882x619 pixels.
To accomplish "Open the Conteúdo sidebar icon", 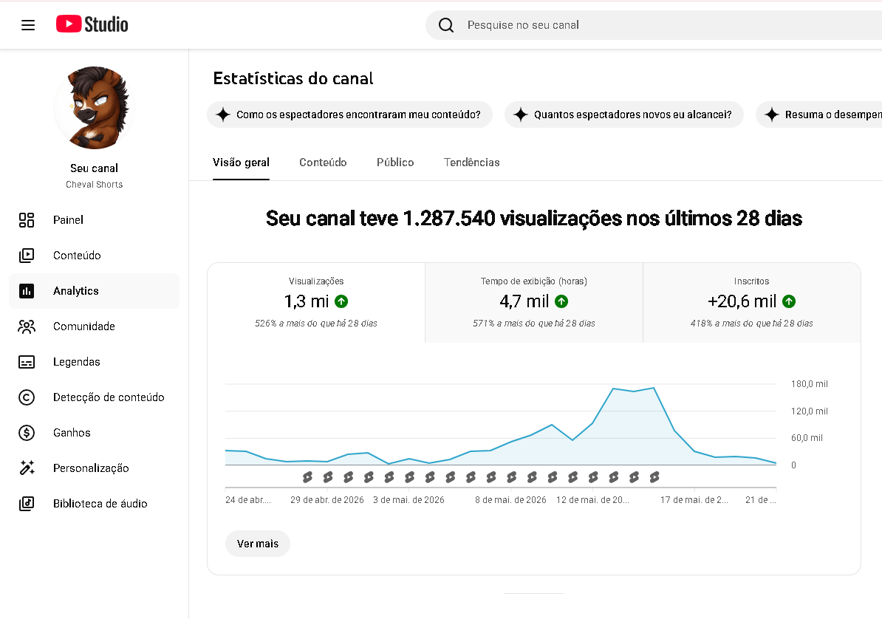I will (27, 256).
